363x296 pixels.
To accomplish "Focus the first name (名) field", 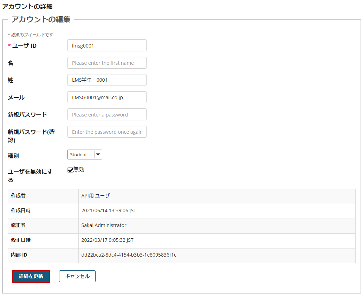I will 107,63.
